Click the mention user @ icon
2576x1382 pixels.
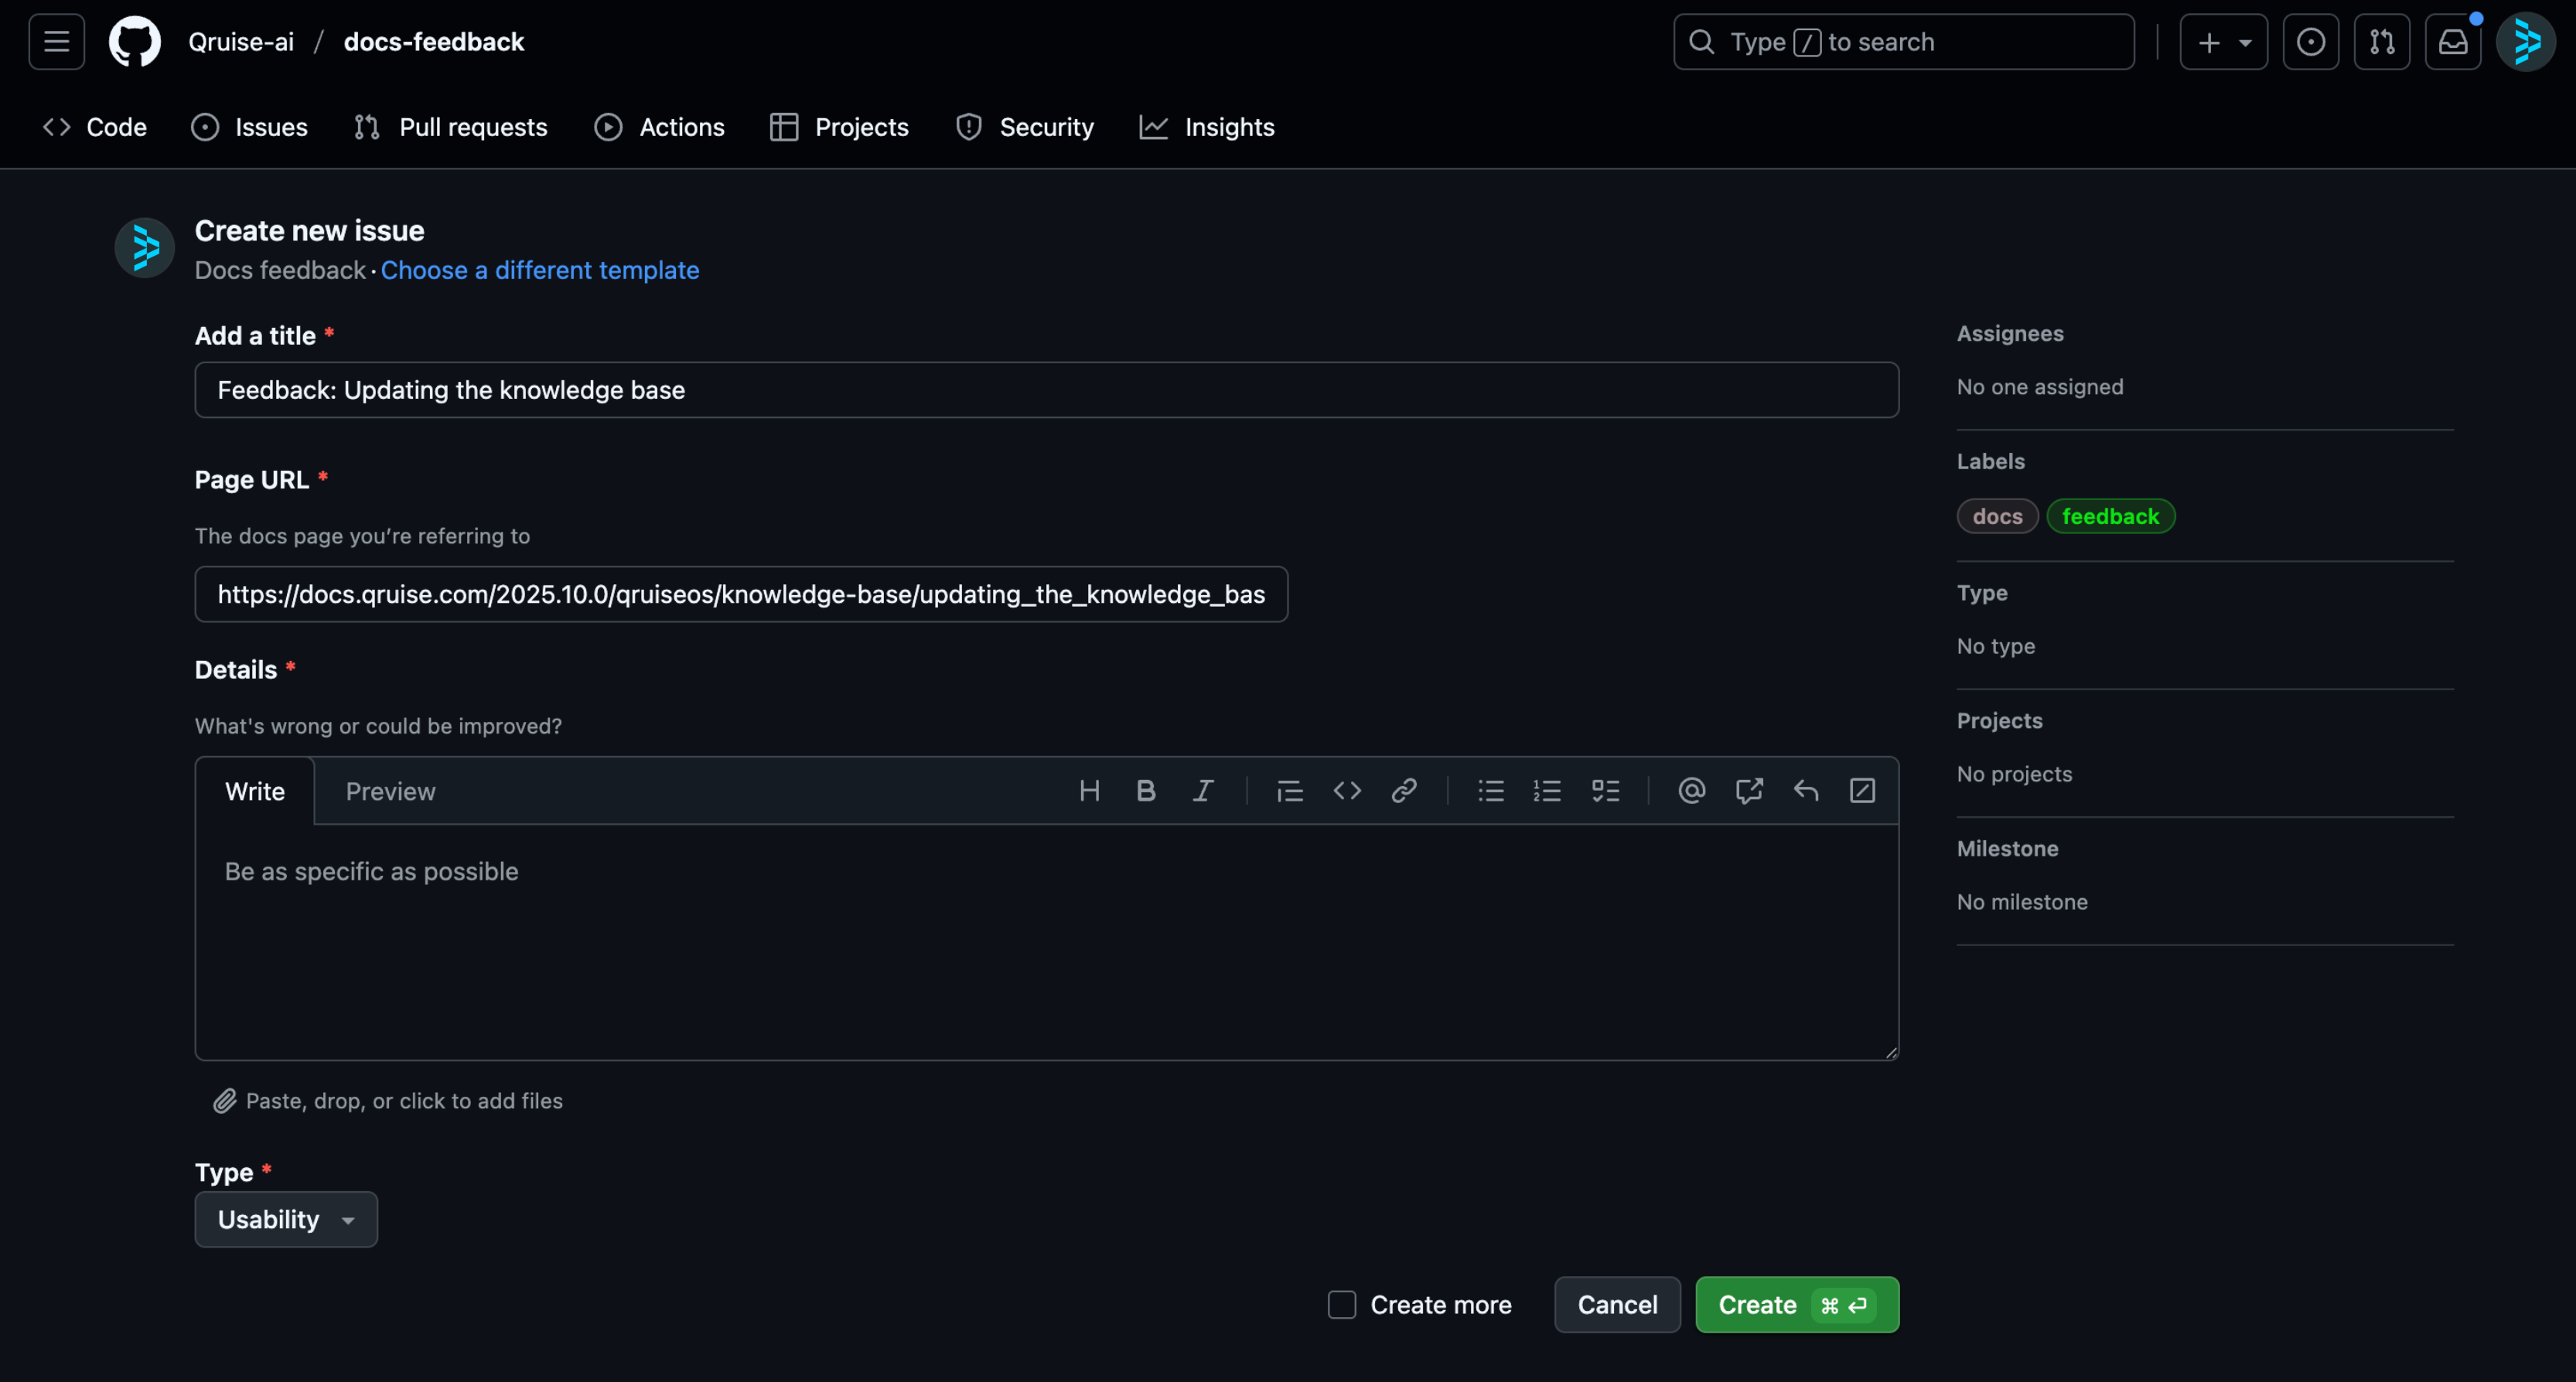(1691, 791)
